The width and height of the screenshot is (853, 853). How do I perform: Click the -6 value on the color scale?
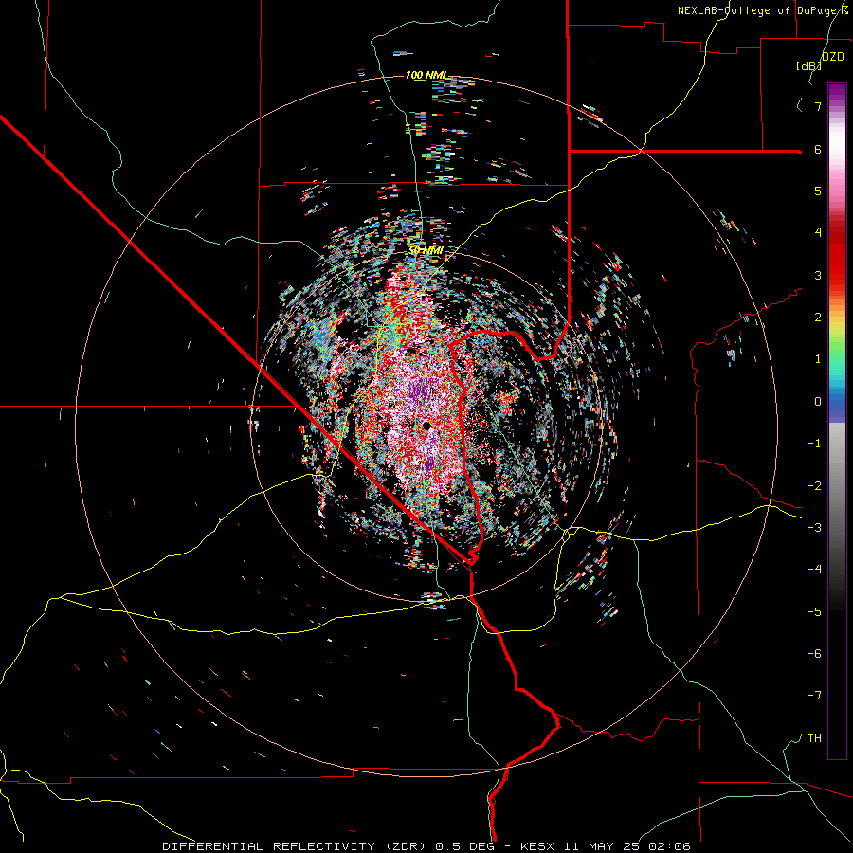pyautogui.click(x=814, y=654)
